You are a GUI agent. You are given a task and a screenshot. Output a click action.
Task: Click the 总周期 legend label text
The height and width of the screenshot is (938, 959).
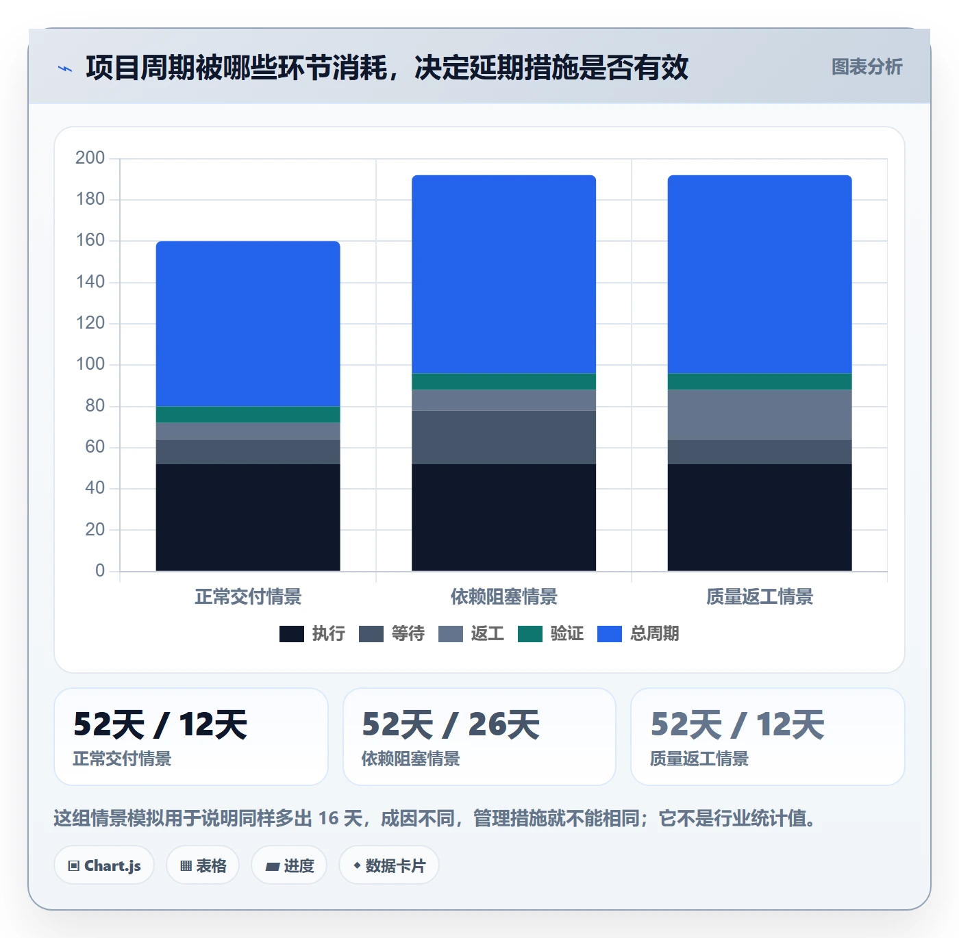655,634
